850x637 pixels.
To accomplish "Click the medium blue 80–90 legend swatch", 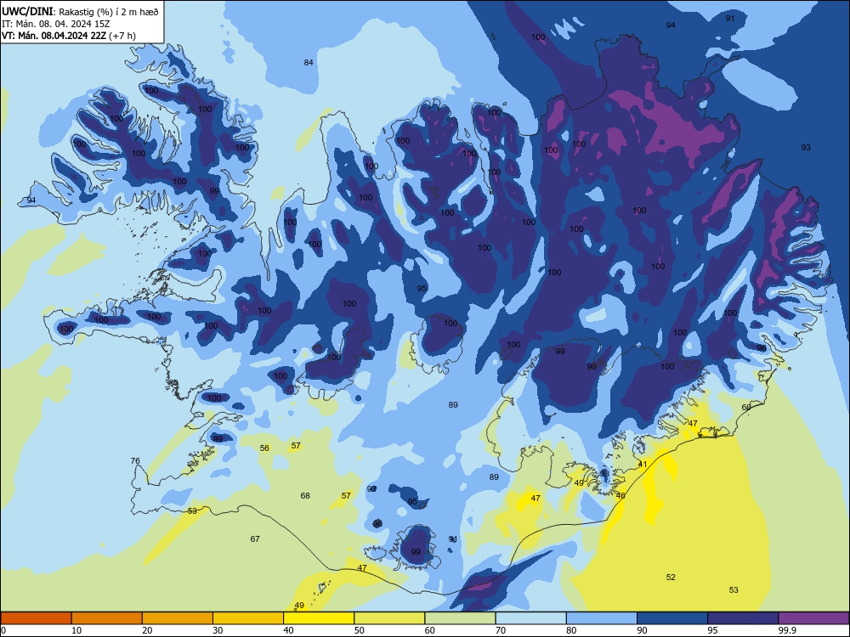I will (x=602, y=618).
